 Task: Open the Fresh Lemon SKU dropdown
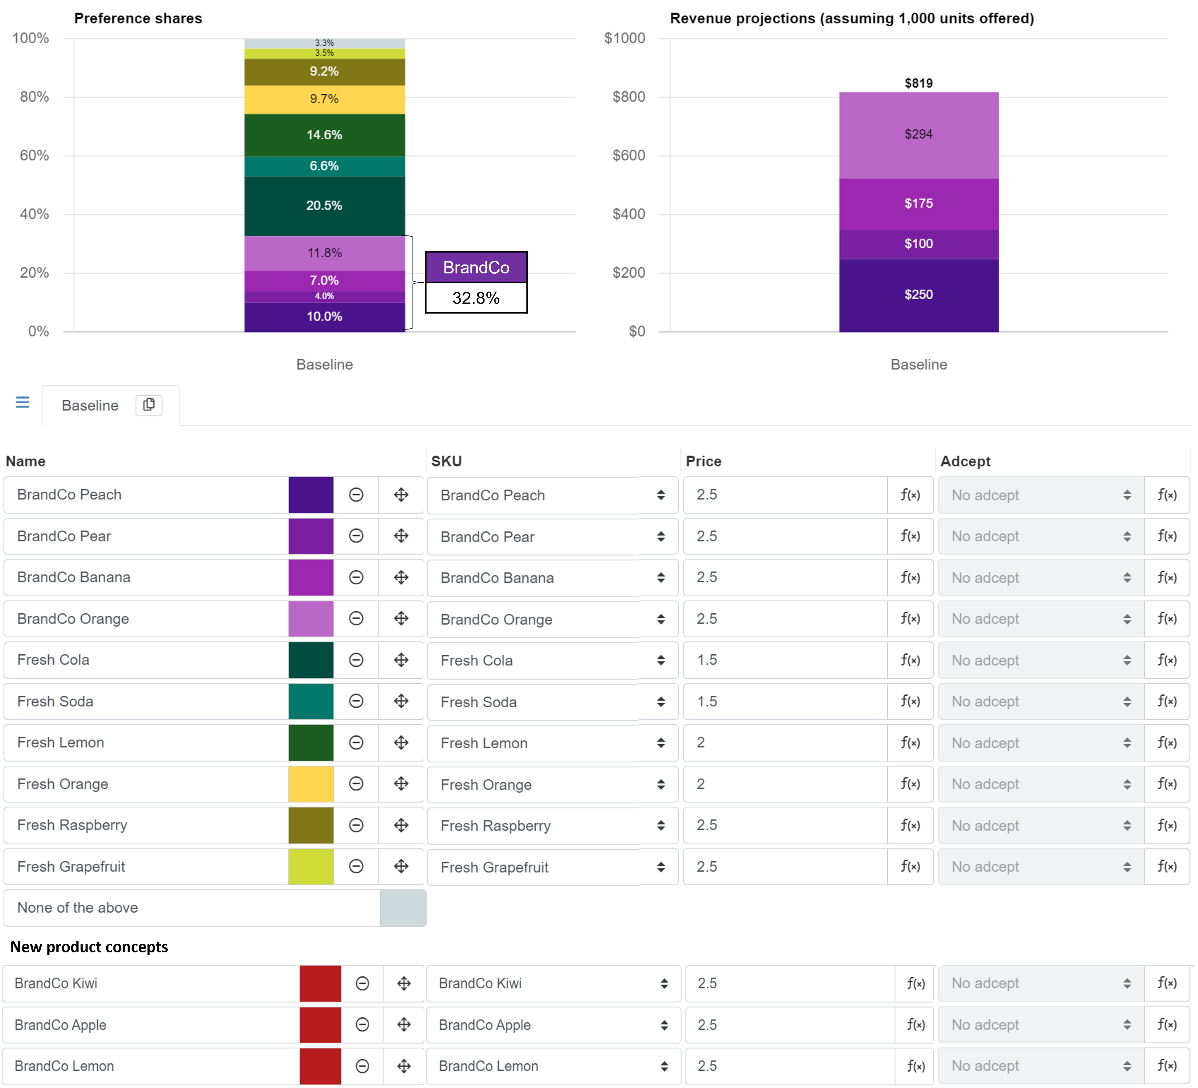point(553,743)
